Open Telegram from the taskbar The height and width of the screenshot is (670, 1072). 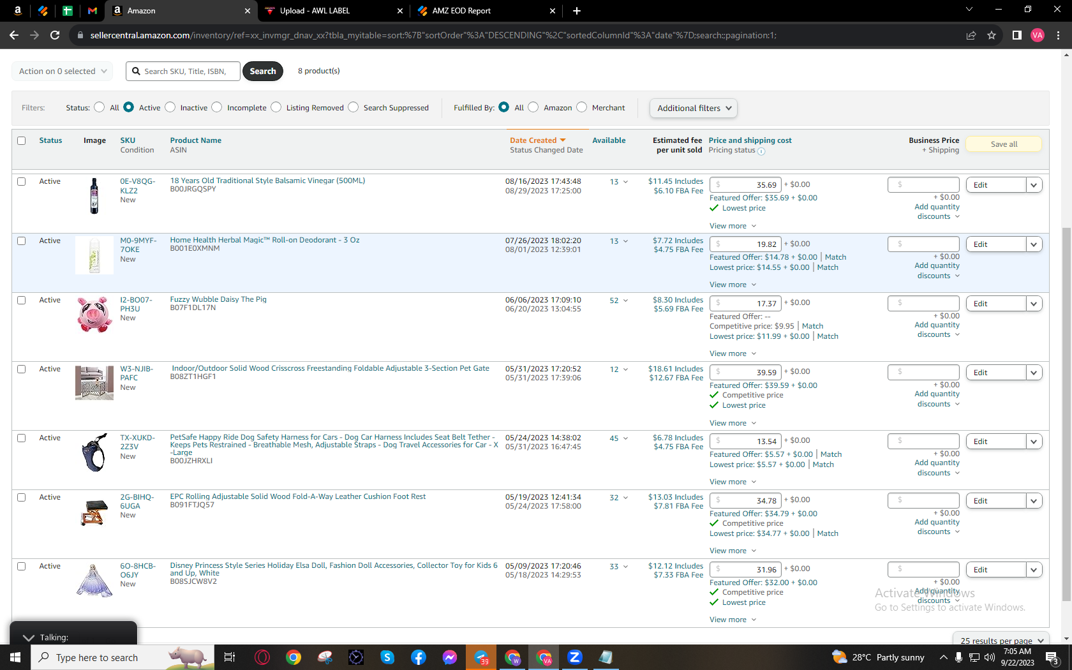point(481,657)
